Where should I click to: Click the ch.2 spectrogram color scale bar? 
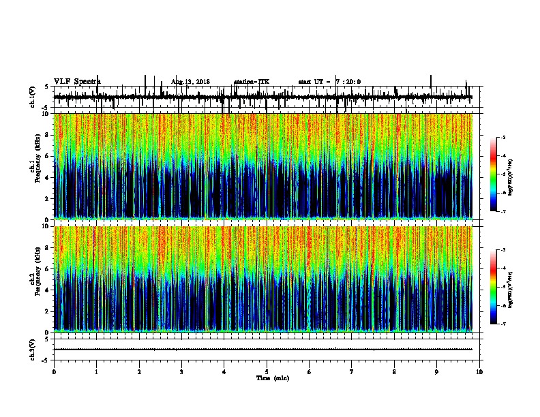pos(494,287)
